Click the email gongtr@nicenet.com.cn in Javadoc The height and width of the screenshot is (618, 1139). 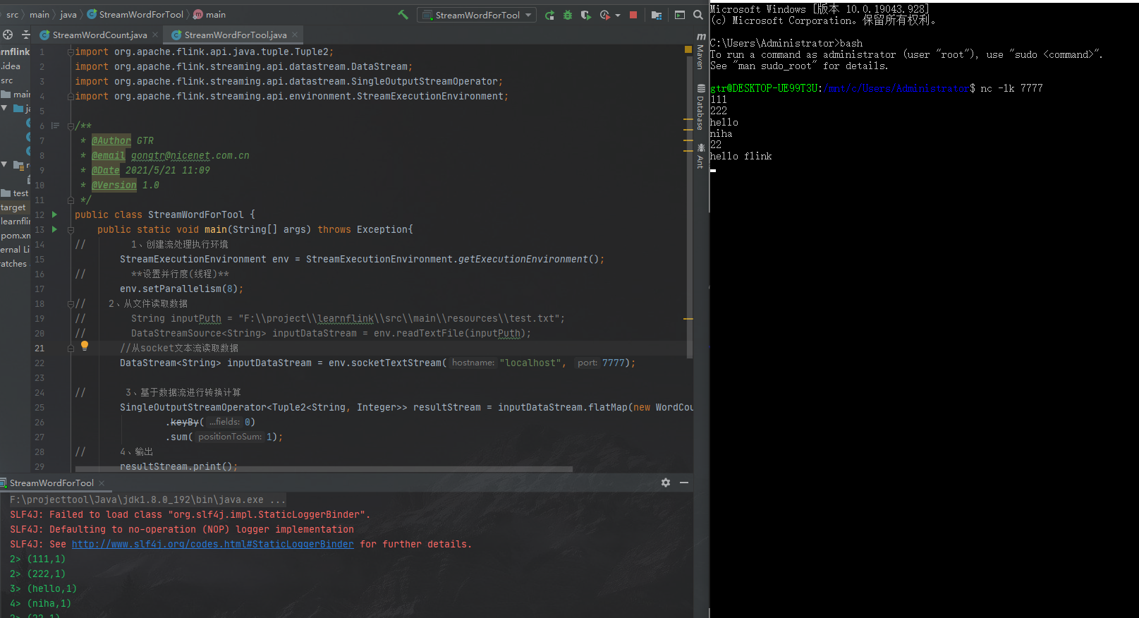click(x=190, y=155)
